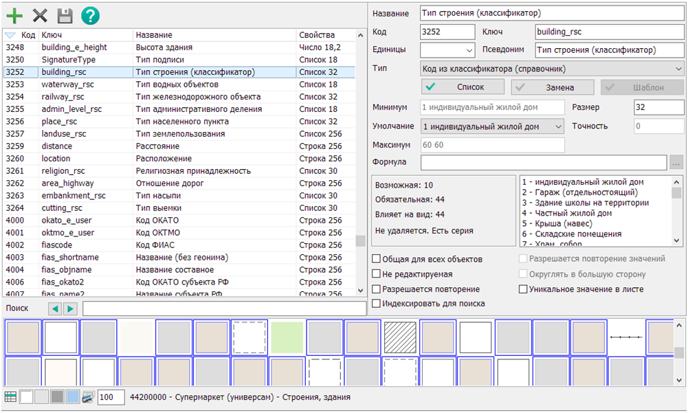
Task: Click the Код column header to sort
Action: 26,34
